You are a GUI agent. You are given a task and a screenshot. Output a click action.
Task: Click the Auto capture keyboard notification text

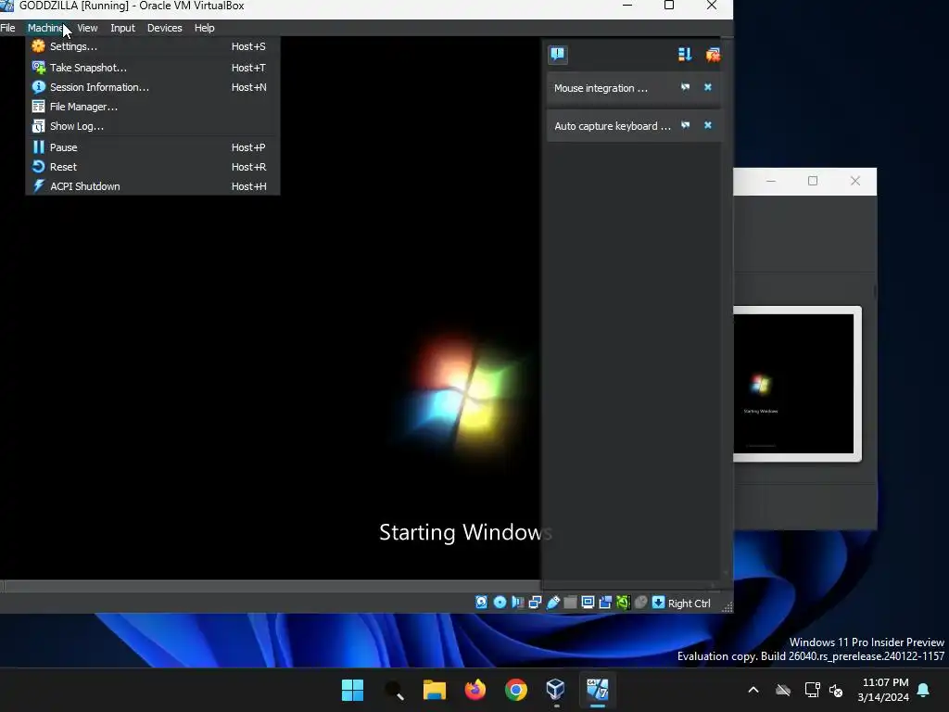tap(613, 126)
